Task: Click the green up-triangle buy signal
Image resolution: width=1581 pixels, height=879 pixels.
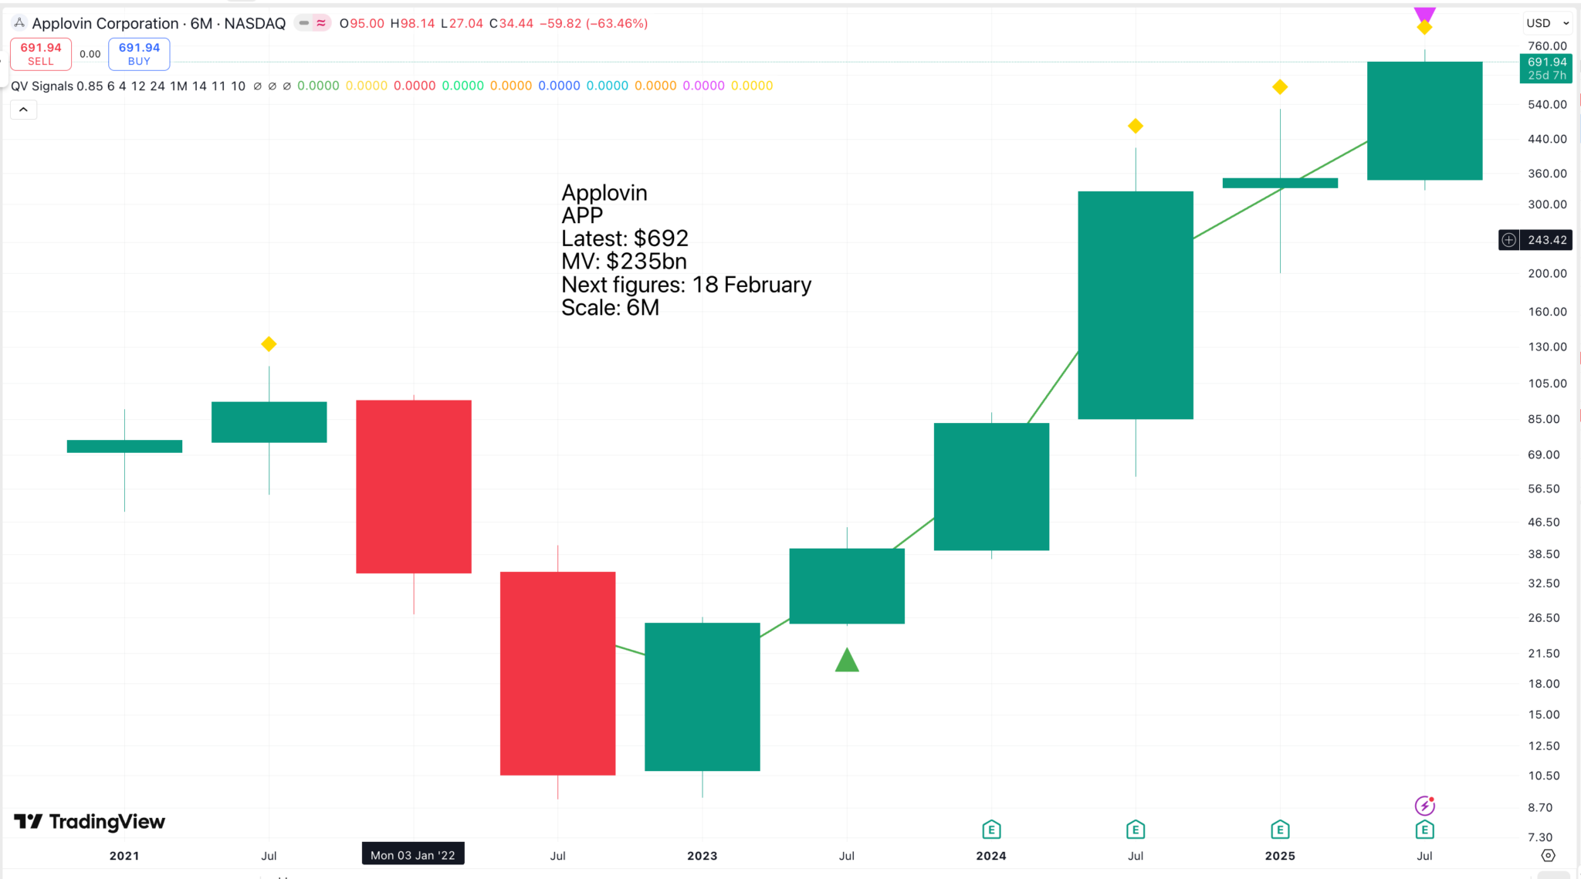Action: tap(847, 661)
